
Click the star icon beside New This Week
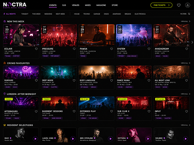[x=5, y=21]
